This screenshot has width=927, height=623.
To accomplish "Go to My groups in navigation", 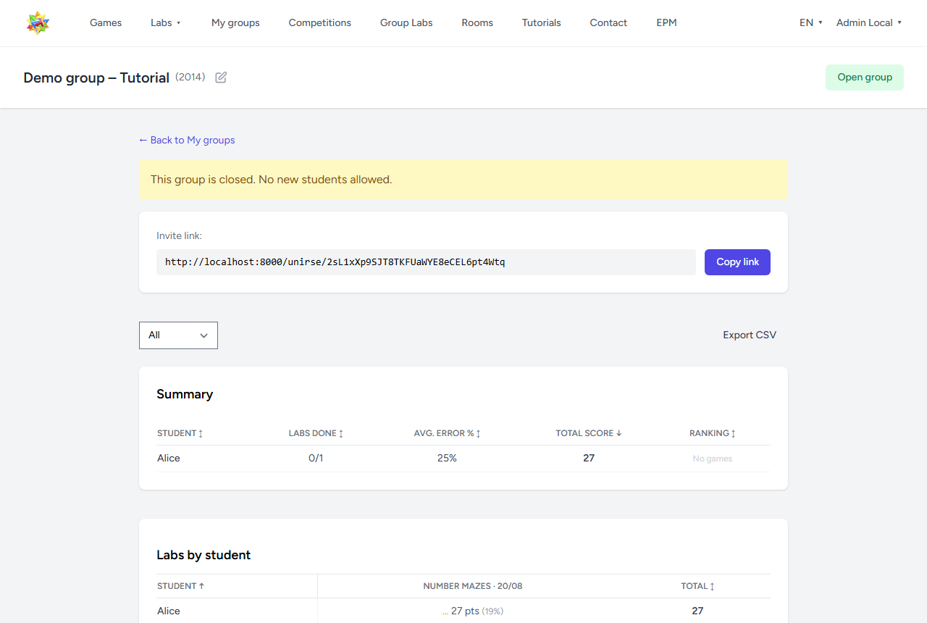I will coord(235,23).
